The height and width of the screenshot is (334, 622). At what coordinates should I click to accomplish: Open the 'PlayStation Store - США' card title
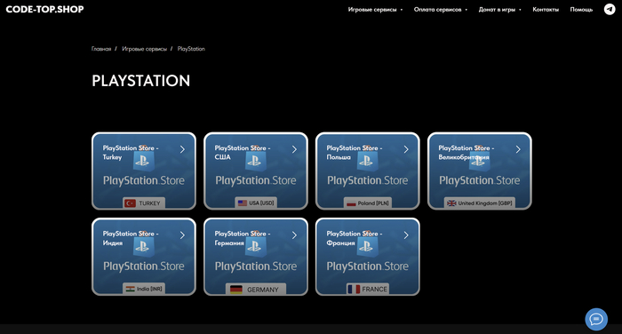pos(243,152)
